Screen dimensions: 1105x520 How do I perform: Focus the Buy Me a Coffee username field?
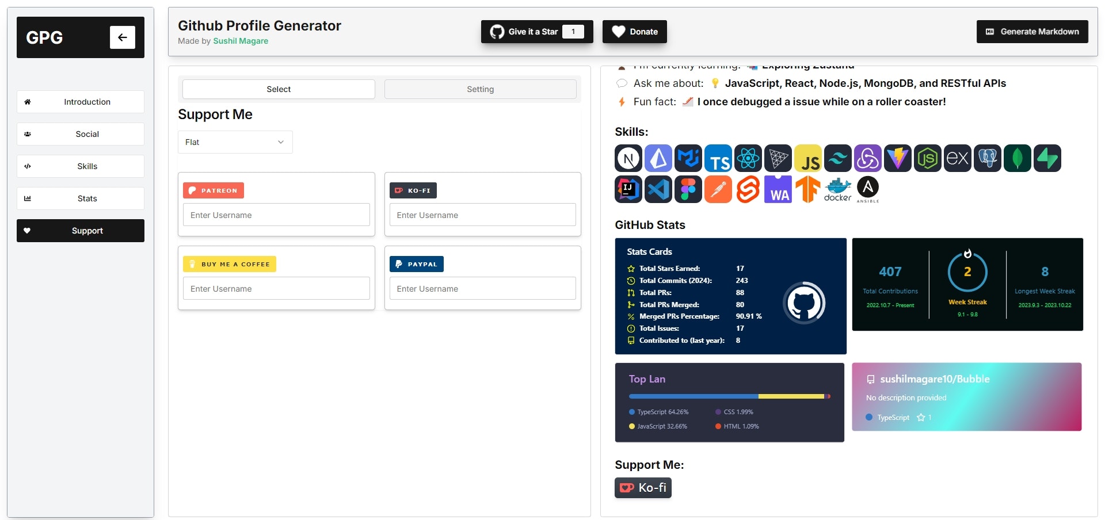click(276, 288)
